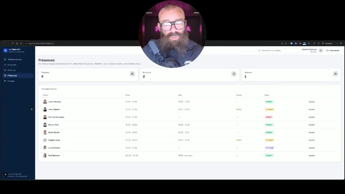Click Modifier for Jean Dupont
345x194 pixels.
tap(312, 109)
